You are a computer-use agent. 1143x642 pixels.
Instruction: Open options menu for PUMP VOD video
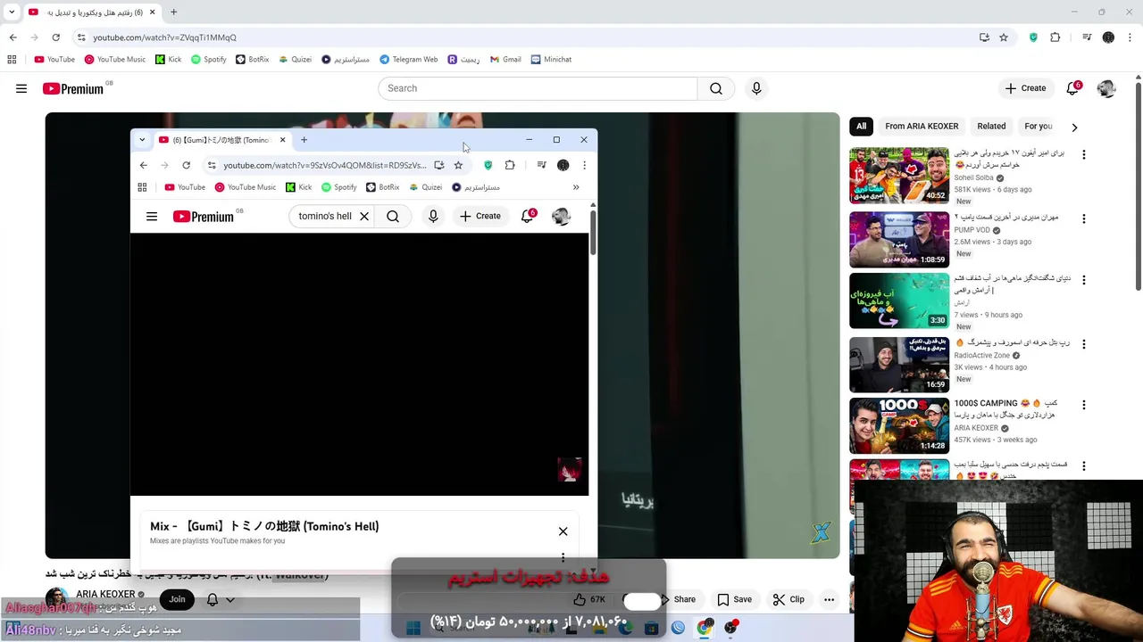point(1083,218)
